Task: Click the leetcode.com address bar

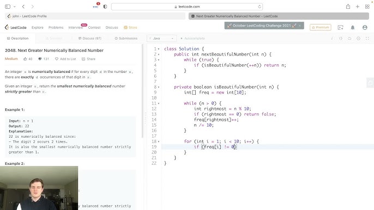Action: [x=187, y=7]
